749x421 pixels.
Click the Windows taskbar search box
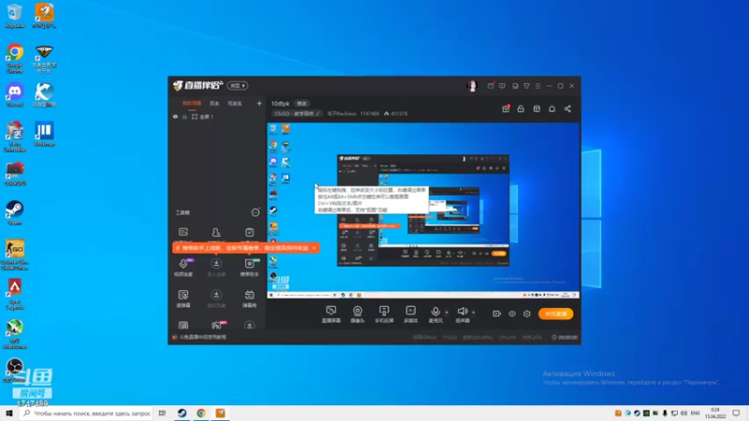click(87, 413)
